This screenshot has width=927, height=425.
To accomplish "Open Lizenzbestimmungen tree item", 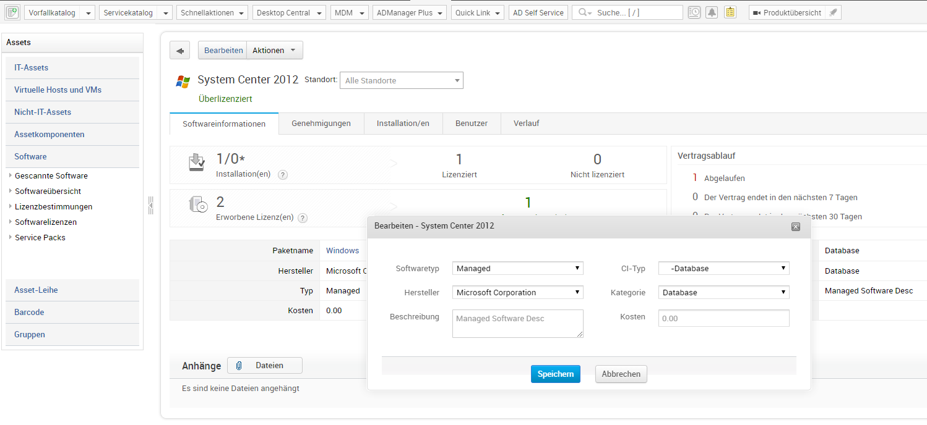I will click(54, 206).
